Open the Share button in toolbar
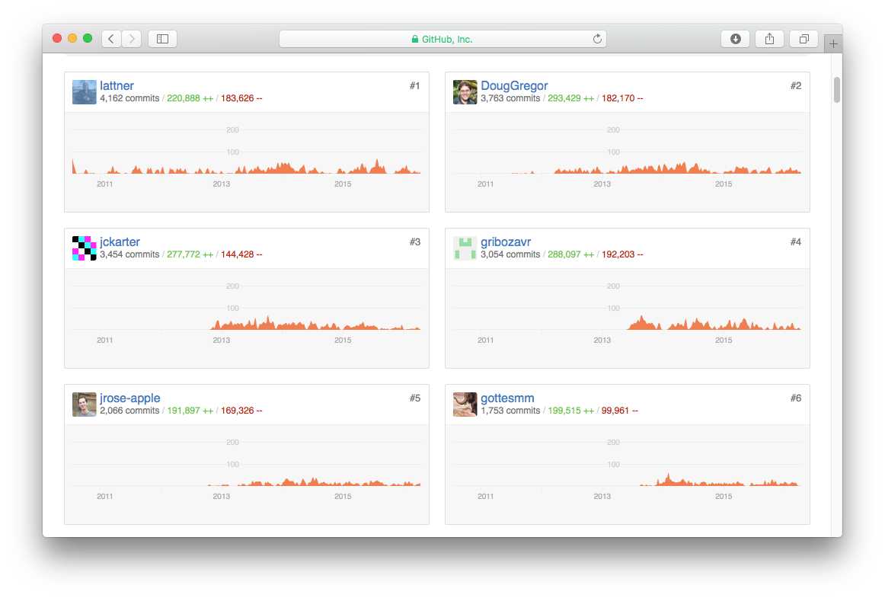Viewport: 885px width, 598px height. [x=769, y=39]
